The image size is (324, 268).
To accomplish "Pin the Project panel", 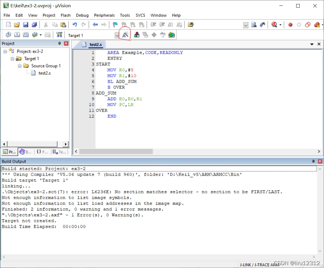I will [59, 43].
